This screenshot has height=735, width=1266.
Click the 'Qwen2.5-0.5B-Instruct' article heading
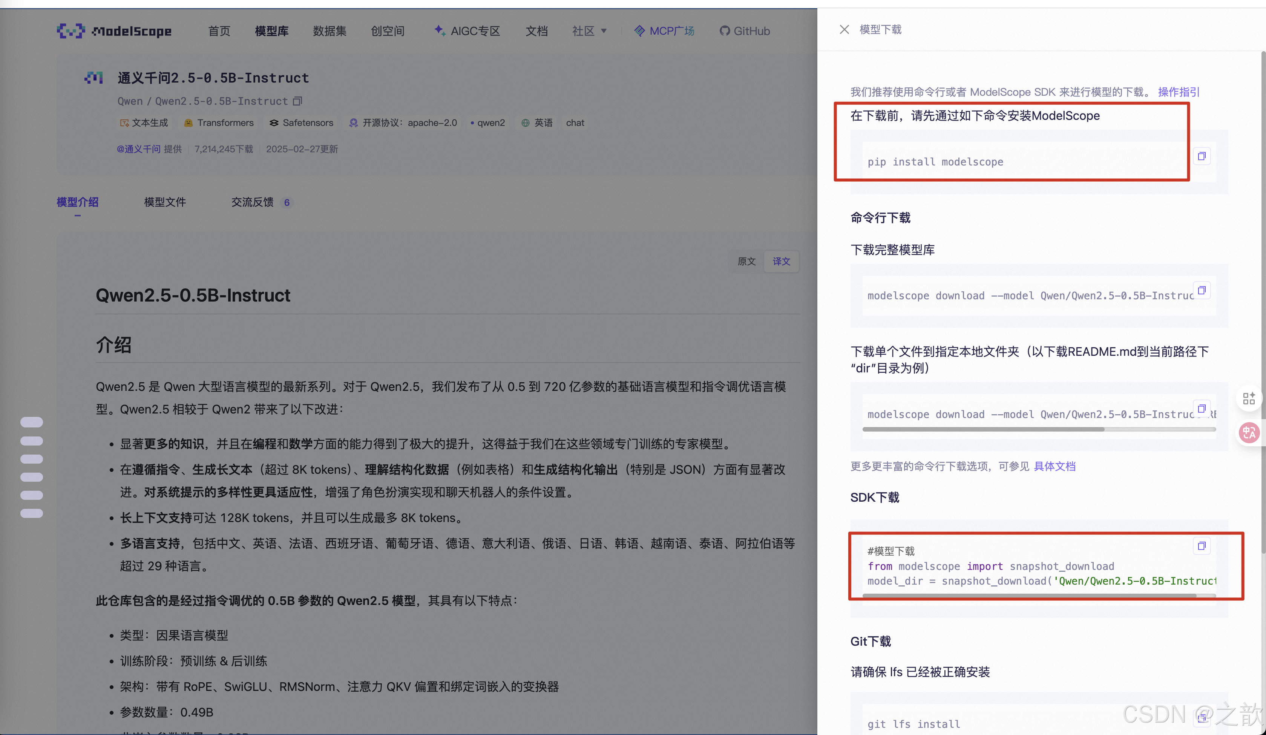coord(193,296)
